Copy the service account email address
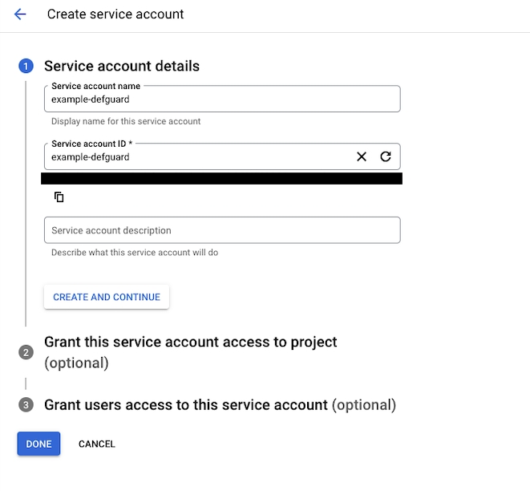Screen dimensions: 530x491 [x=59, y=197]
